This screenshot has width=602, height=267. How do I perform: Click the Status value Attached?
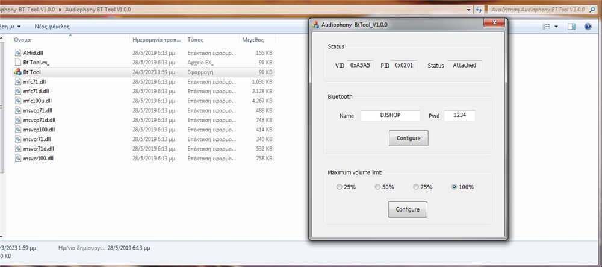(x=464, y=66)
